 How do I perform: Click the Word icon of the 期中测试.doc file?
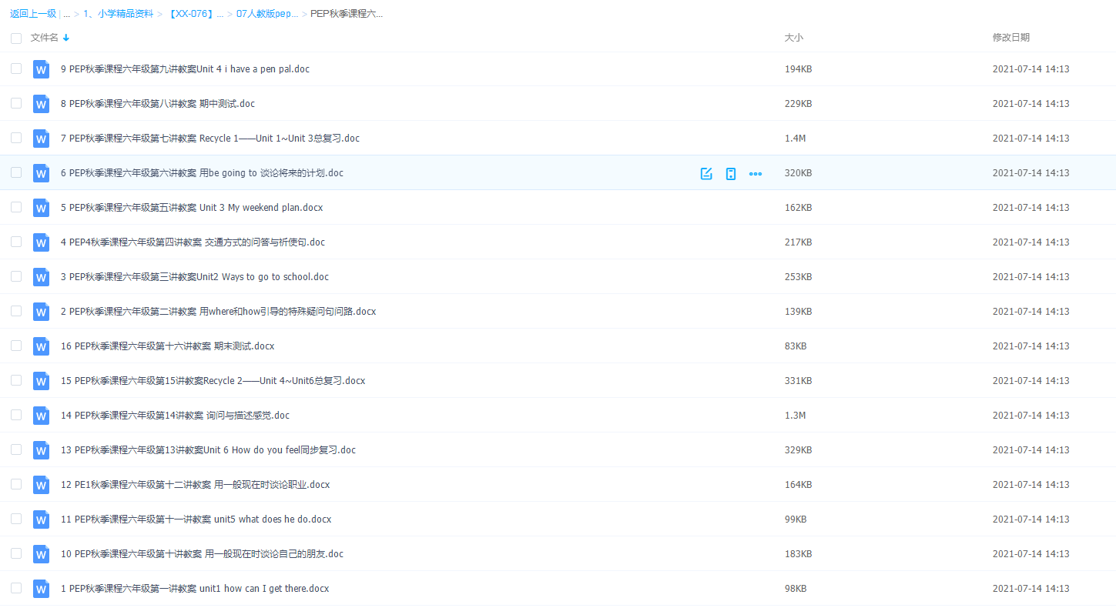tap(42, 104)
